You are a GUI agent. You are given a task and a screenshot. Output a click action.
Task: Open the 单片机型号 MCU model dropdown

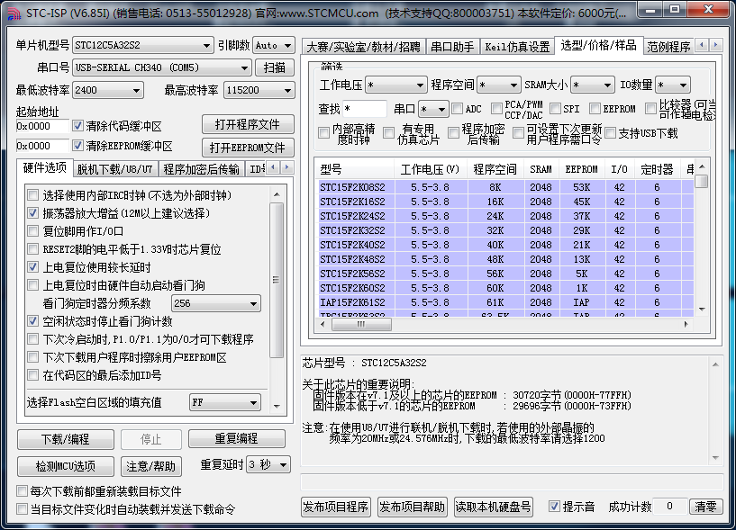point(142,45)
